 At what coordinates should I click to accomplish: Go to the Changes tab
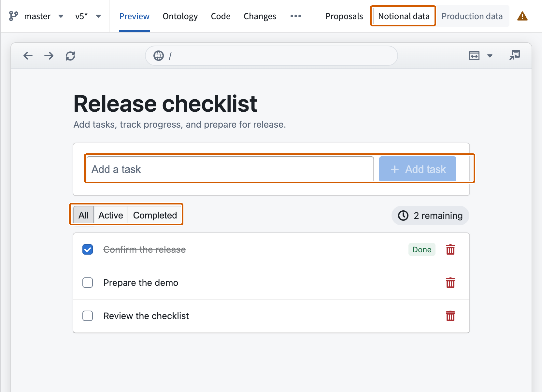point(260,16)
